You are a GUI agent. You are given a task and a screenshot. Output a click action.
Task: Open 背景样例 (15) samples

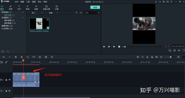7,26
